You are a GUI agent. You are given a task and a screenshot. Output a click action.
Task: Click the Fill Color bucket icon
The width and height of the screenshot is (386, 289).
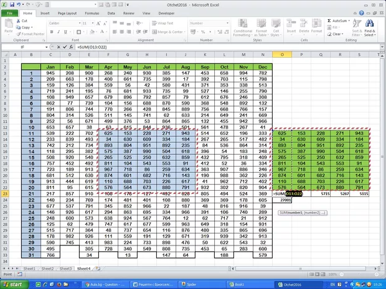92,32
